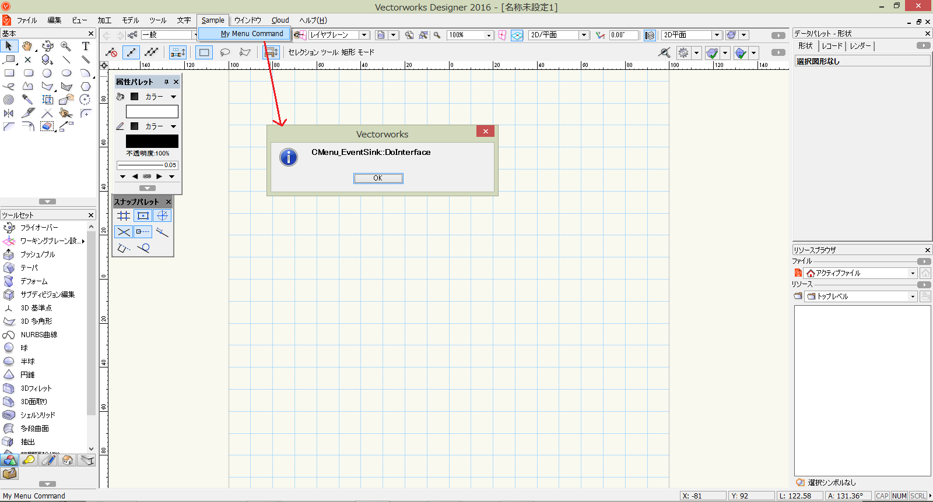Toggle Snap to Tangent in snap palette
Viewport: 933px width, 502px height.
pyautogui.click(x=143, y=248)
